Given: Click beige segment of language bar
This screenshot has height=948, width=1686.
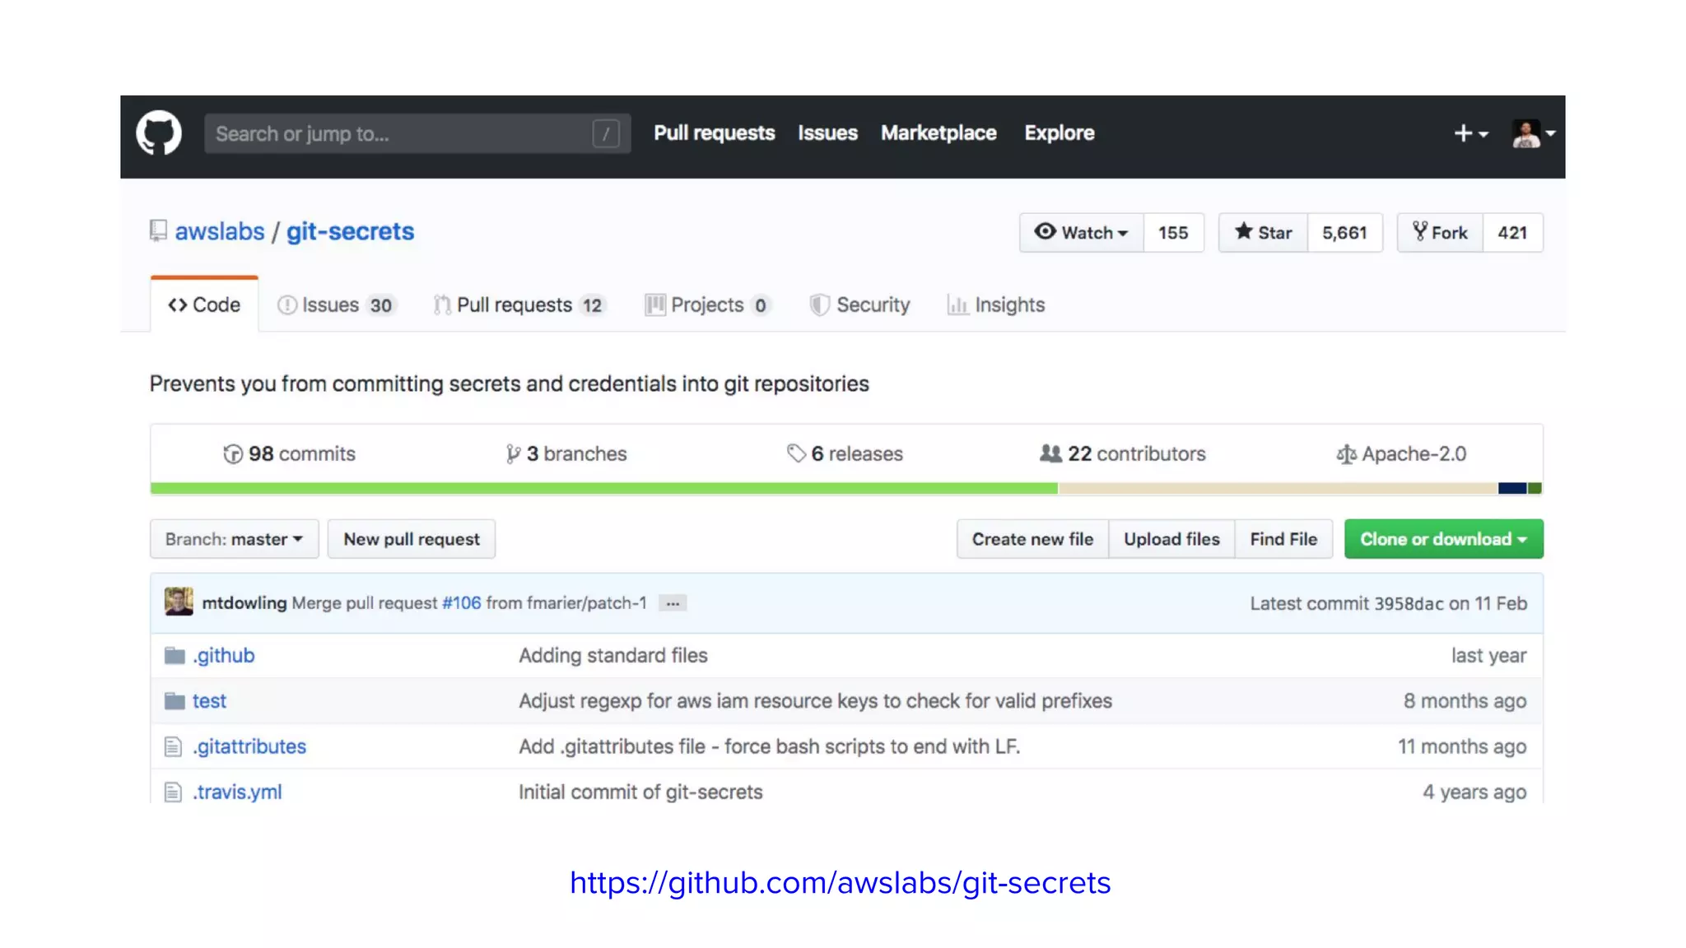Looking at the screenshot, I should click(1278, 489).
